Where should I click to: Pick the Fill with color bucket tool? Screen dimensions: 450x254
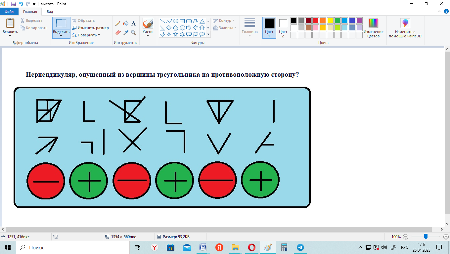pos(126,23)
